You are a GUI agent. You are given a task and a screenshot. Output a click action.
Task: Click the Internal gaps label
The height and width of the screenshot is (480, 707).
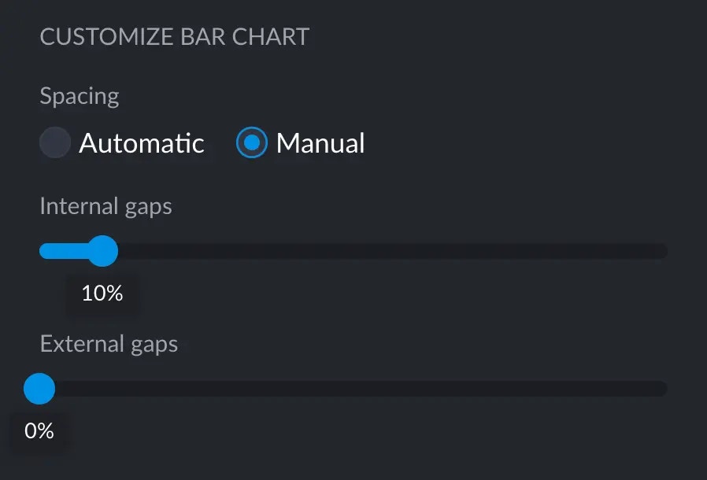tap(105, 206)
